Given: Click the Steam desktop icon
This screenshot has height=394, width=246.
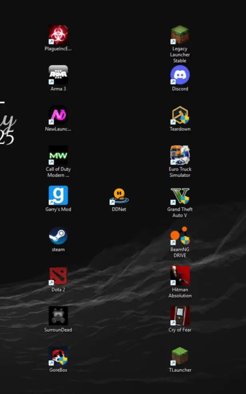Looking at the screenshot, I should coord(58,236).
